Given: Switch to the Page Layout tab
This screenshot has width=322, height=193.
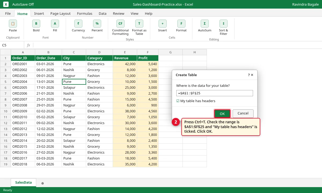Looking at the screenshot, I should pyautogui.click(x=60, y=13).
